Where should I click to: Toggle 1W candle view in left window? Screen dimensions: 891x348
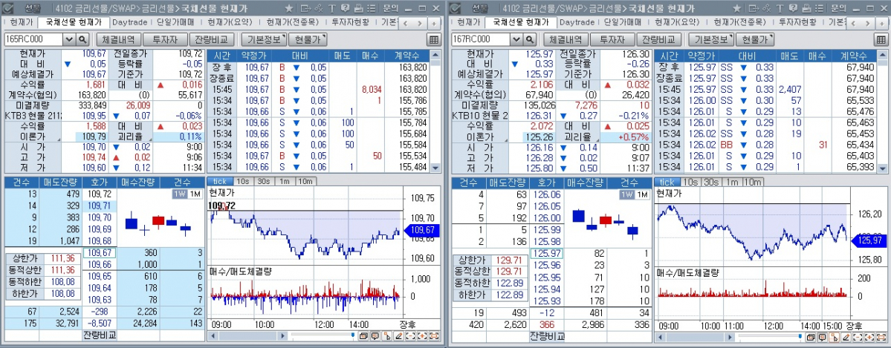tap(180, 194)
